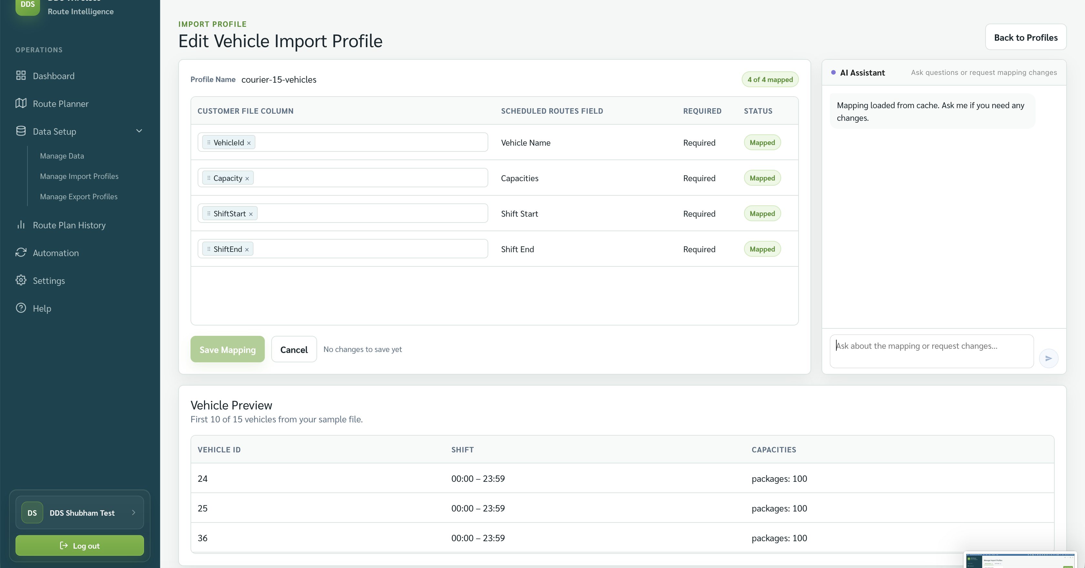Click the 'Mapping loaded from cache' message
The image size is (1085, 568).
[x=932, y=111]
